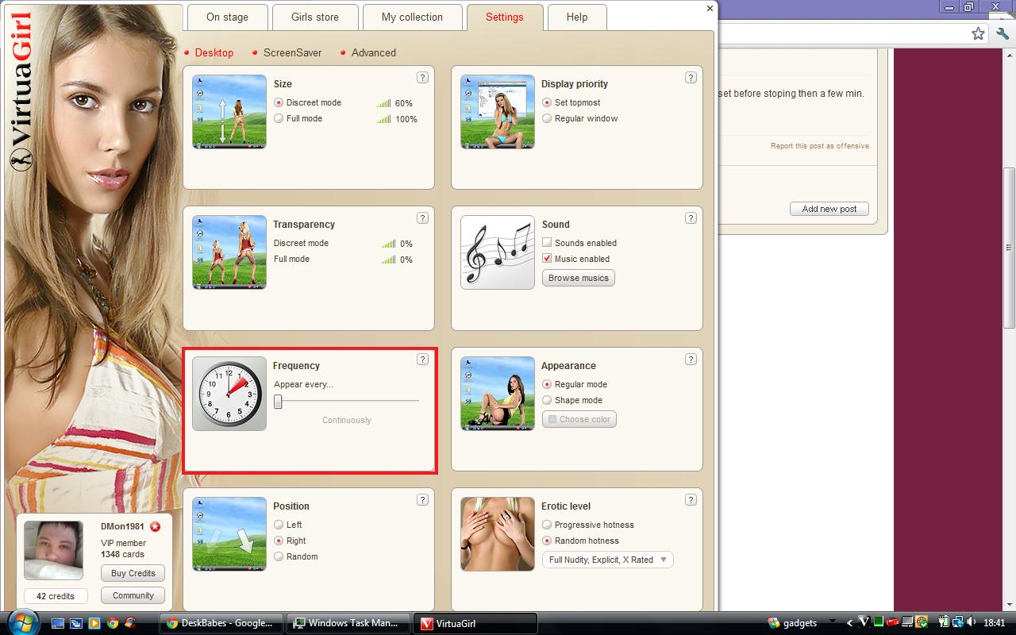
Task: Open help for the Sound panel
Action: [x=691, y=218]
